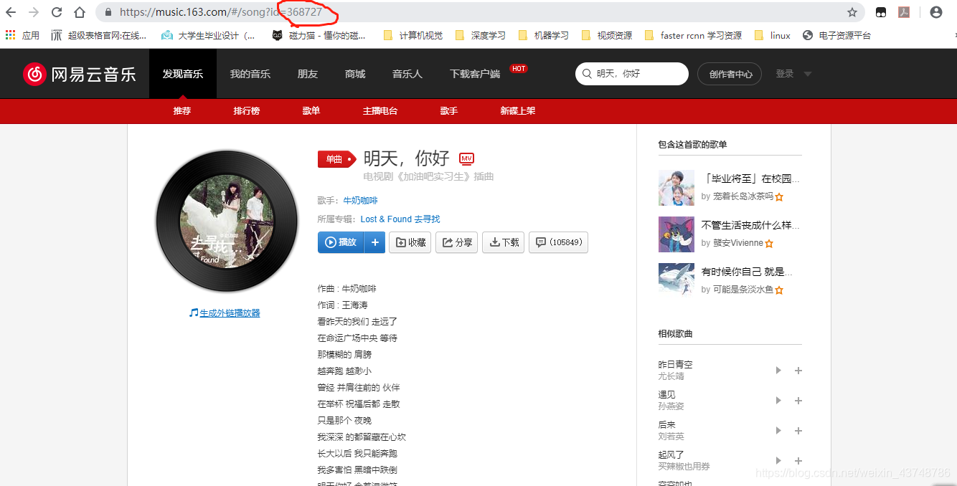Screen dimensions: 957x486
Task: Play 遇见 from similar songs
Action: [778, 401]
